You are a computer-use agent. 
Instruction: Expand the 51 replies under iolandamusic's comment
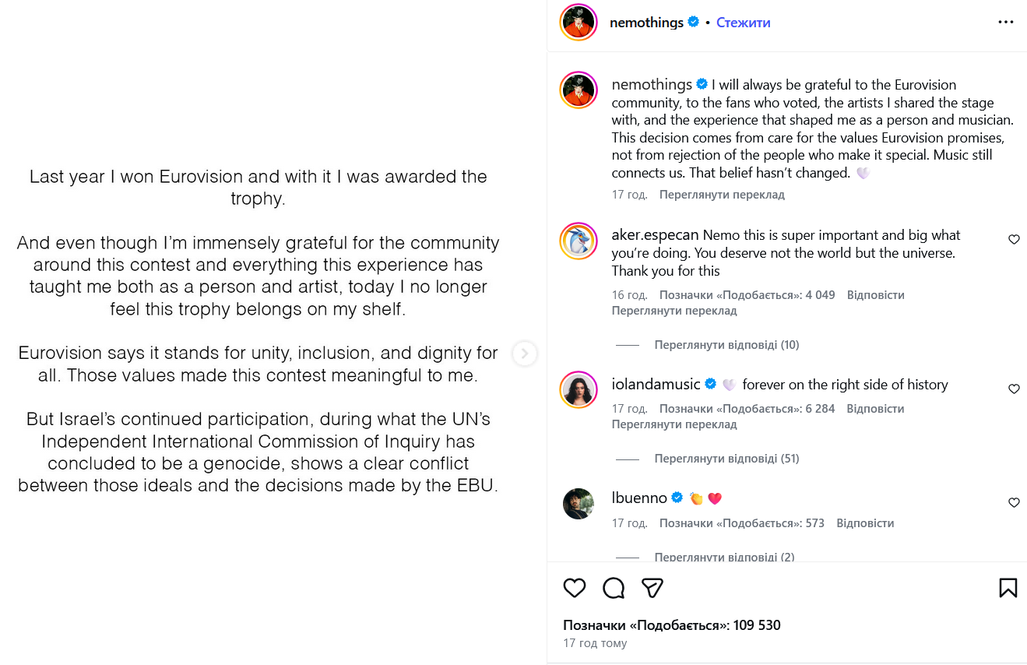tap(726, 459)
